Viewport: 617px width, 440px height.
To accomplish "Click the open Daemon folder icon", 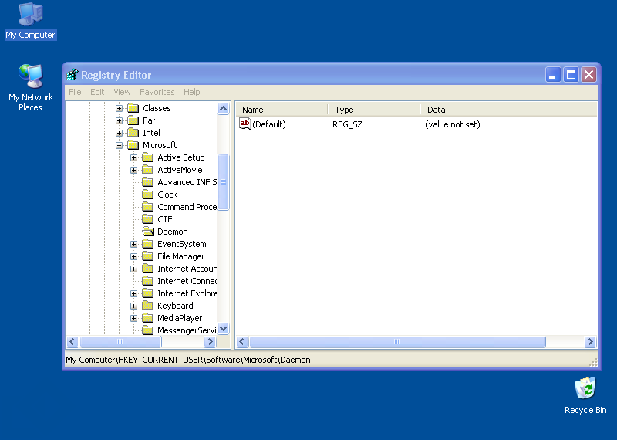I will 148,232.
